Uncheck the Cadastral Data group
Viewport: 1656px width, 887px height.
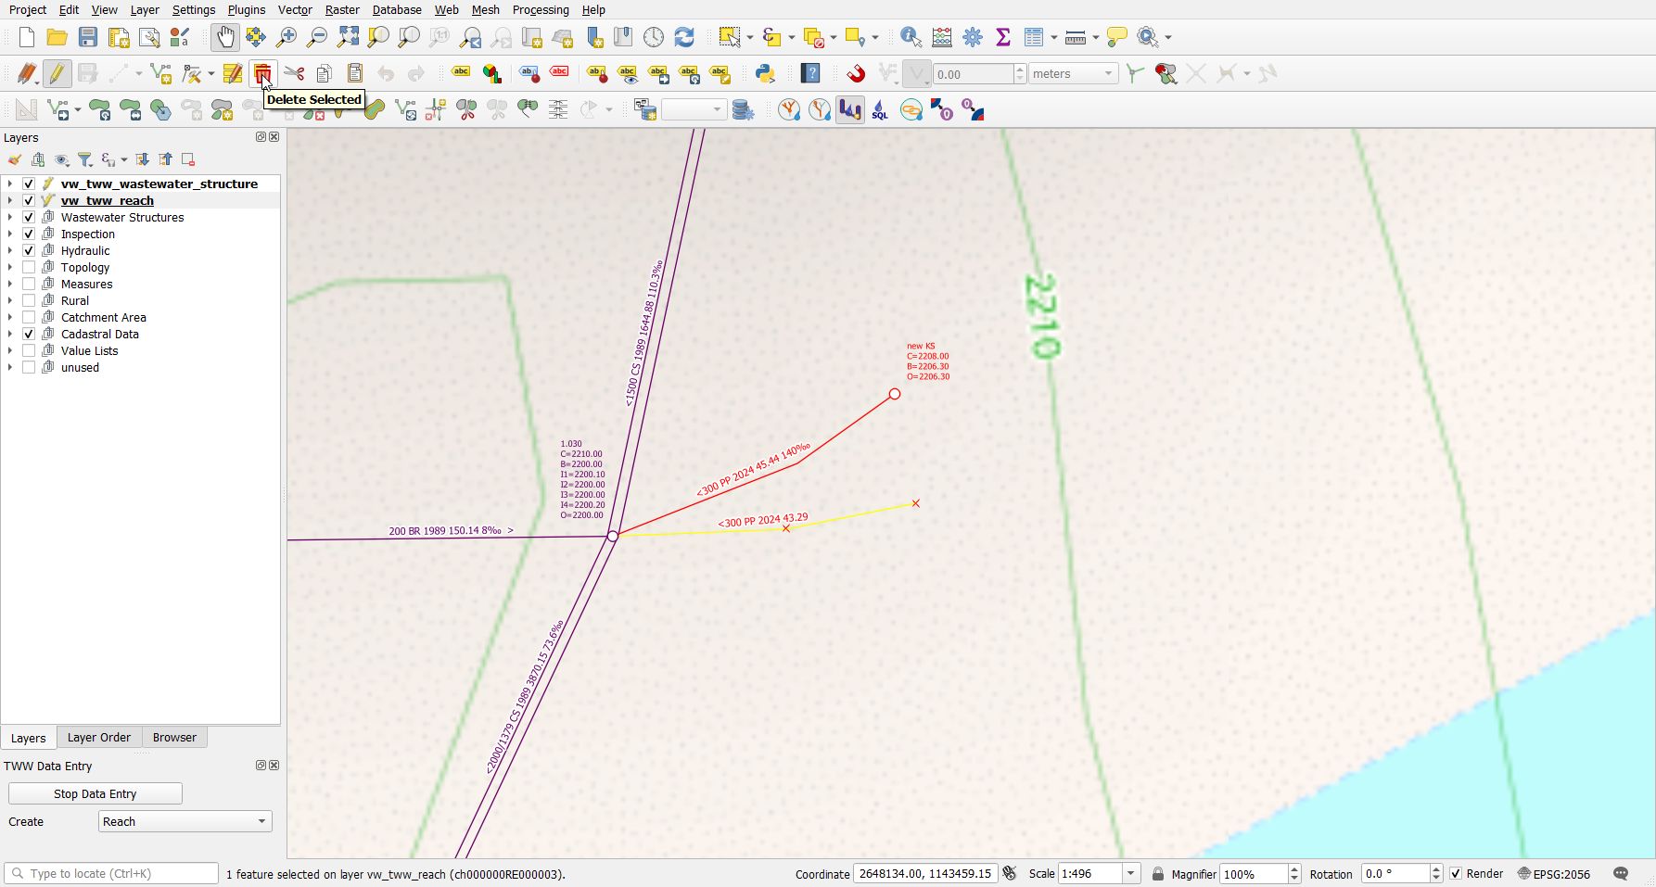29,335
